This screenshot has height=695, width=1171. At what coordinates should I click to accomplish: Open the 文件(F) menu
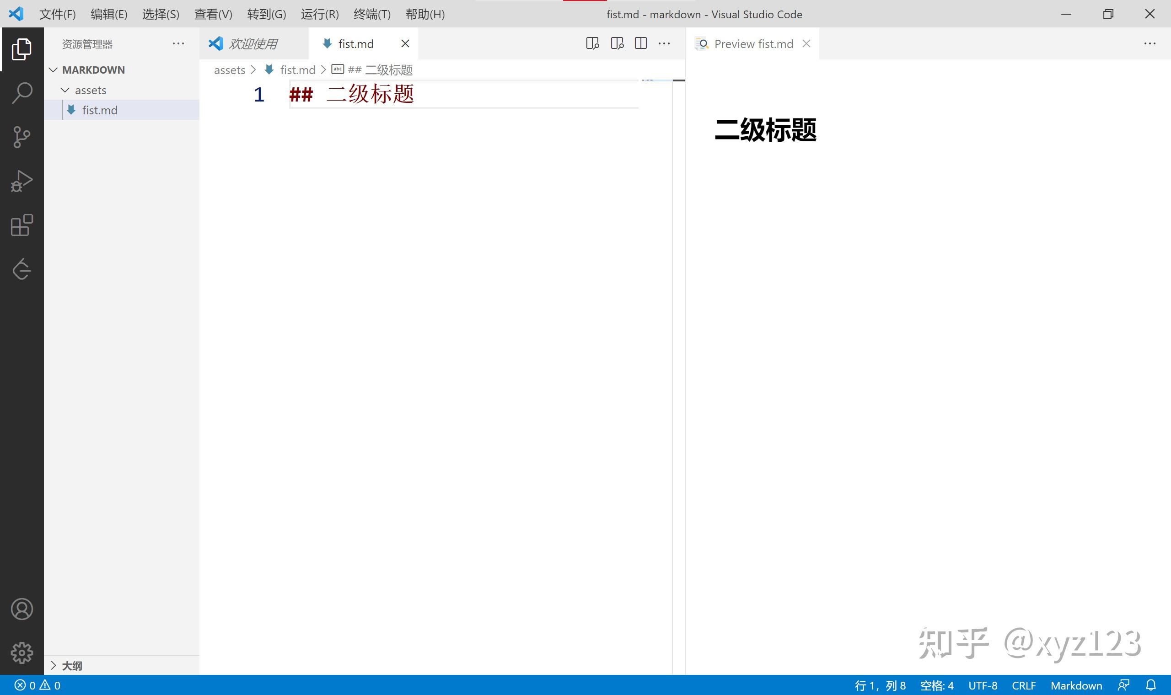(57, 14)
